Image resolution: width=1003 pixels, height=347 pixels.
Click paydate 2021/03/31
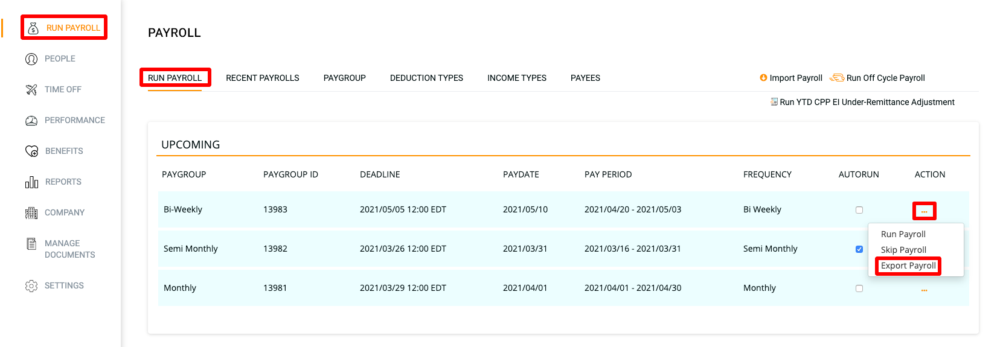click(525, 249)
